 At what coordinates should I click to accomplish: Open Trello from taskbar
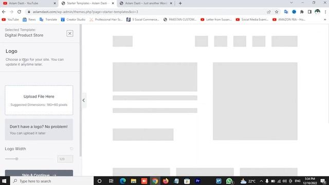[x=218, y=181]
